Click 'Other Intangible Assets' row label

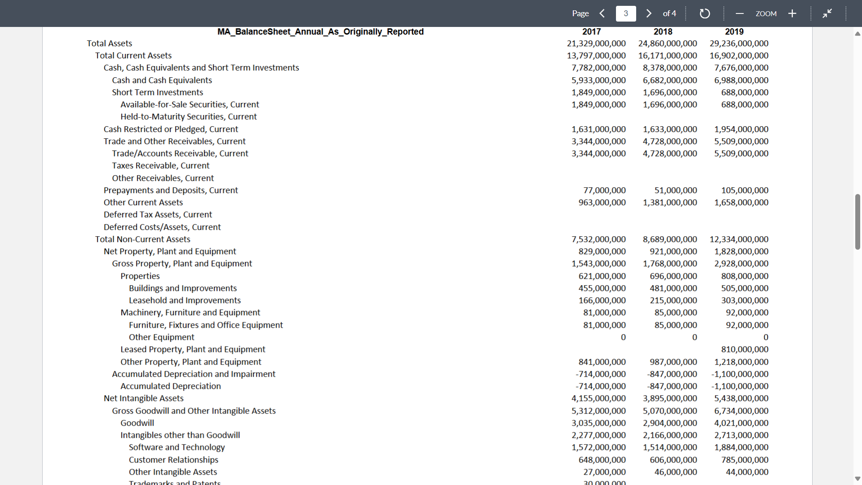(x=173, y=472)
